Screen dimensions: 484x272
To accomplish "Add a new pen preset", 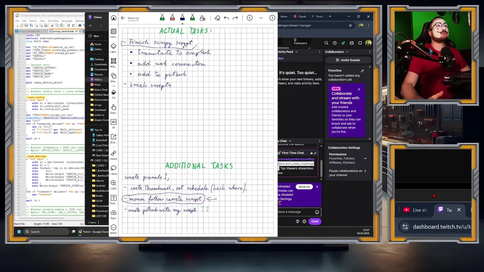I will [202, 18].
